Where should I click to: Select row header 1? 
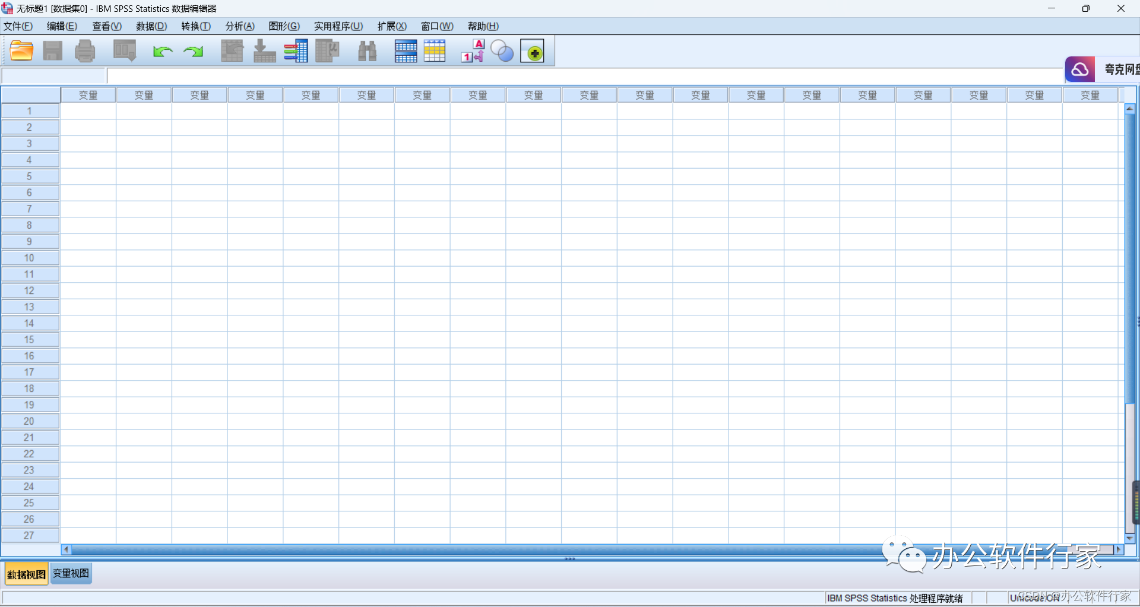(x=30, y=111)
